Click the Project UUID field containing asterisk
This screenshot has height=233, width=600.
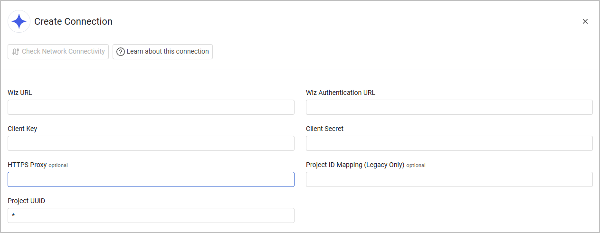tap(151, 215)
